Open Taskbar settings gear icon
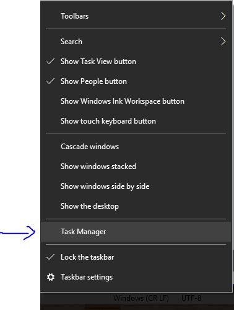Viewport: 234px width, 310px height. [x=51, y=277]
